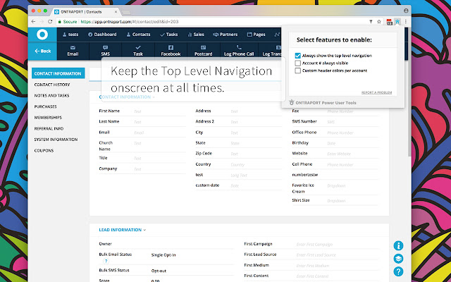This screenshot has height=282, width=451.
Task: Open the Country dropdown field
Action: tap(256, 164)
